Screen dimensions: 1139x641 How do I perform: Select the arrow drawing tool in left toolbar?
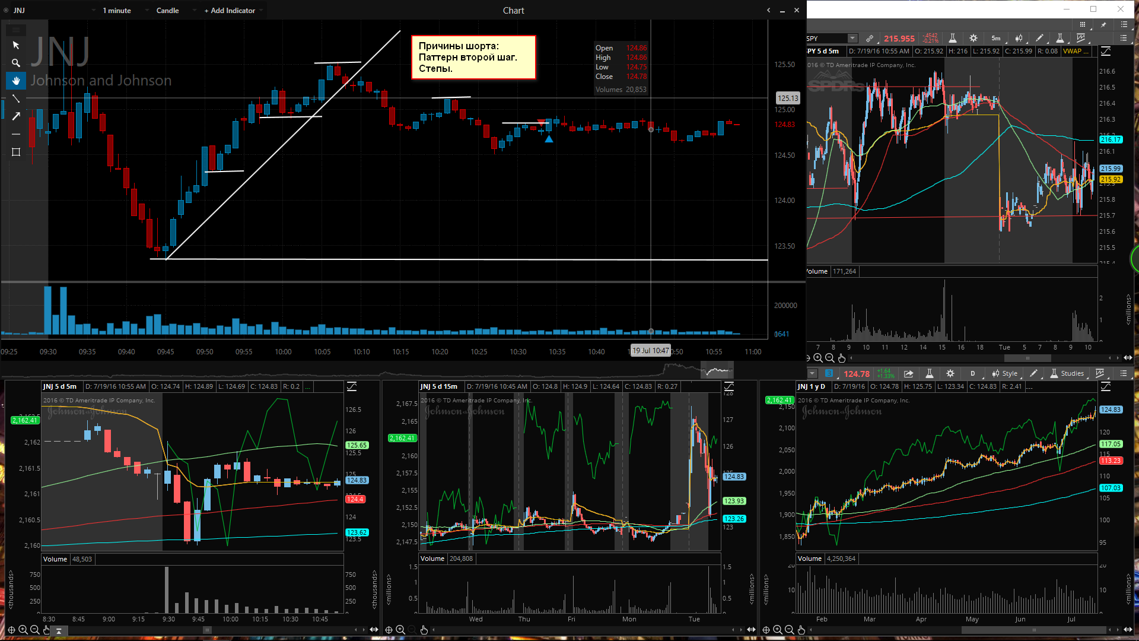coord(16,116)
